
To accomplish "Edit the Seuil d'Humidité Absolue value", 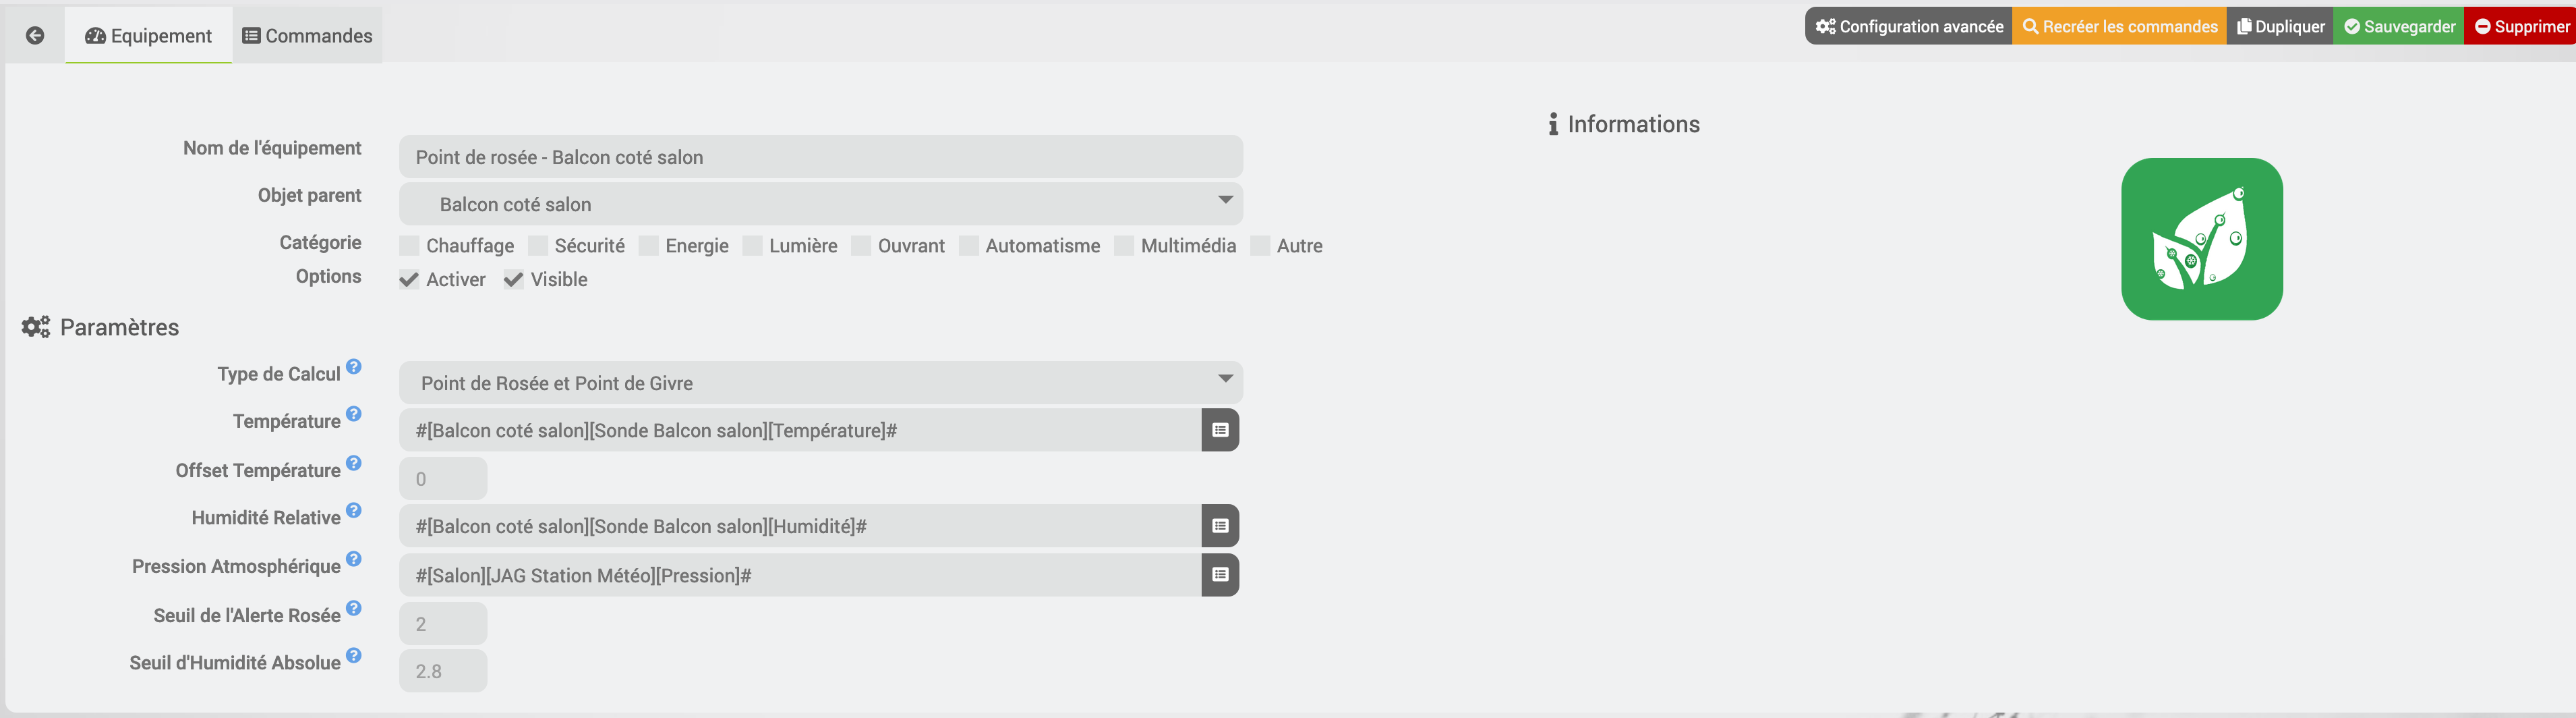I will click(x=443, y=671).
